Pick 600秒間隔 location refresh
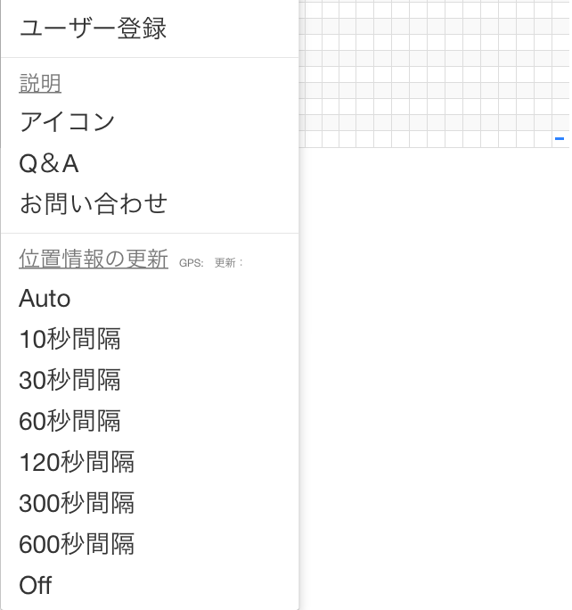 77,544
